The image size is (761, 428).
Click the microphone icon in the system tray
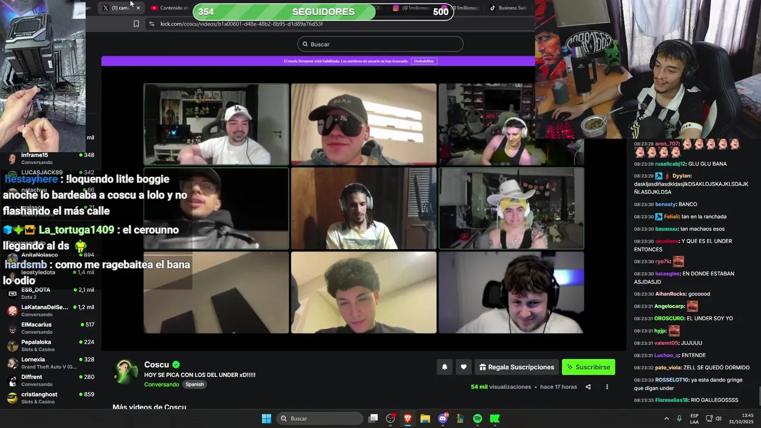pyautogui.click(x=679, y=418)
